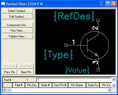Screen dimensions: 118x95
Task: Click the {Type} attribute text
Action: pos(58,55)
